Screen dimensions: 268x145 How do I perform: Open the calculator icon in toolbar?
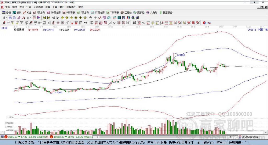click(x=119, y=18)
